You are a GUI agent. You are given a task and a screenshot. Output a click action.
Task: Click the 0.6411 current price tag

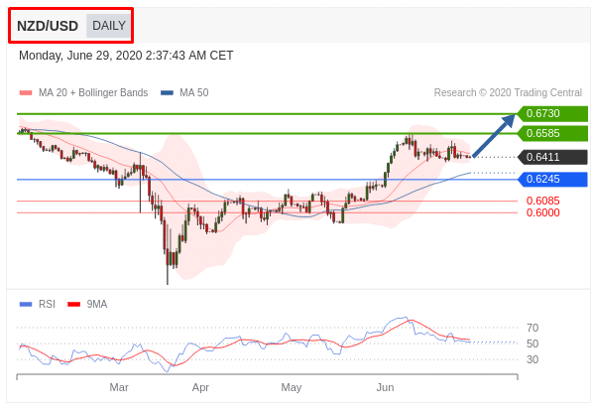(552, 157)
